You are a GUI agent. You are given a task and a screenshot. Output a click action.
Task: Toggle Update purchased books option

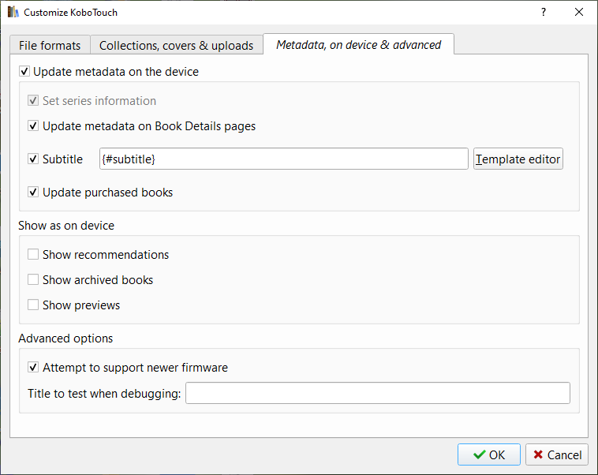tap(33, 193)
